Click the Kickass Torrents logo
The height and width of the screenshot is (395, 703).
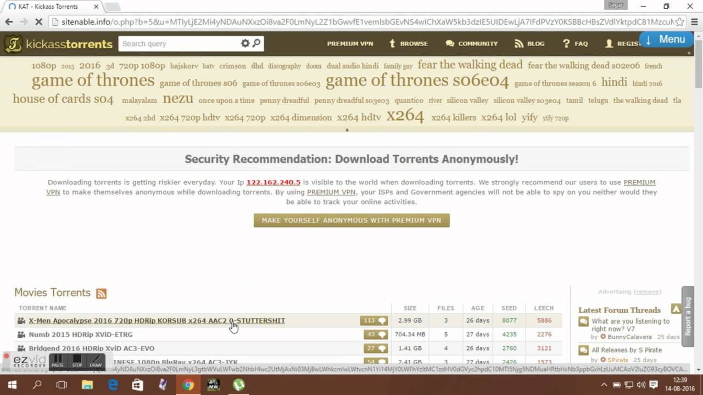59,44
